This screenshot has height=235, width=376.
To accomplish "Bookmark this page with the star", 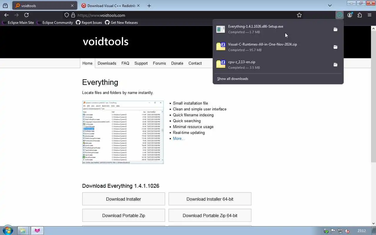I will click(x=299, y=15).
